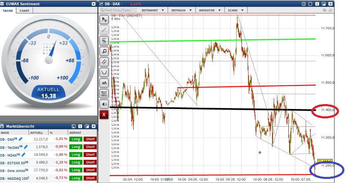Open the SCANS dropdown

(x=236, y=10)
